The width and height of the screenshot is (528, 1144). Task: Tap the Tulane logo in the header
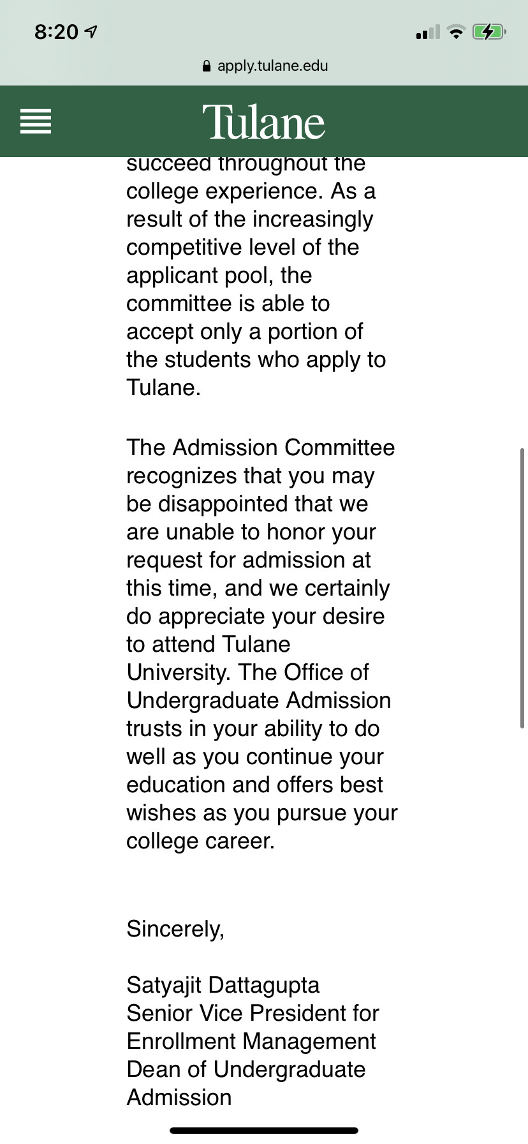click(x=264, y=122)
